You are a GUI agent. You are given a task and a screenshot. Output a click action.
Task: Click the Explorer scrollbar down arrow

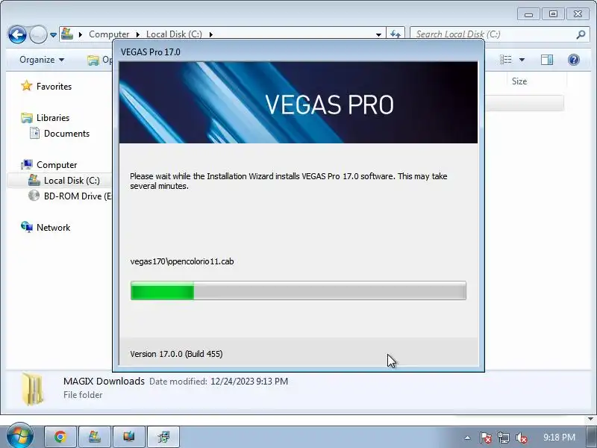[x=590, y=419]
